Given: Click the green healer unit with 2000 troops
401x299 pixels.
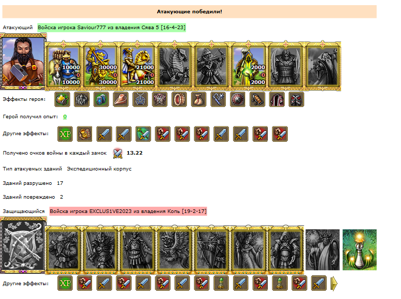Looking at the screenshot, I should point(248,66).
